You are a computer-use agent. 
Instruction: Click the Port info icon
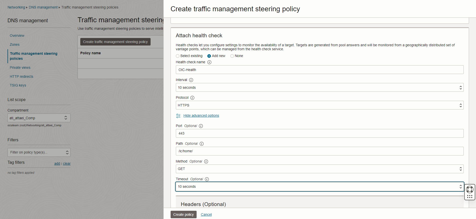[x=201, y=126]
